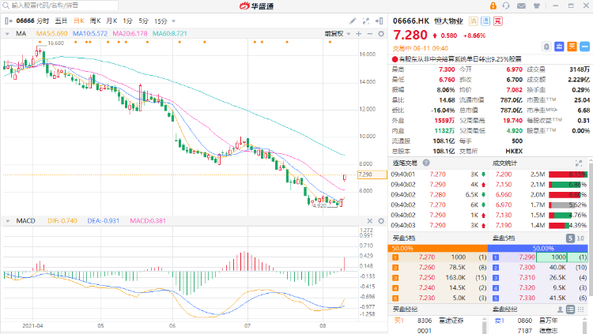Click the 买盘经纪 header
This screenshot has width=593, height=334.
click(405, 309)
